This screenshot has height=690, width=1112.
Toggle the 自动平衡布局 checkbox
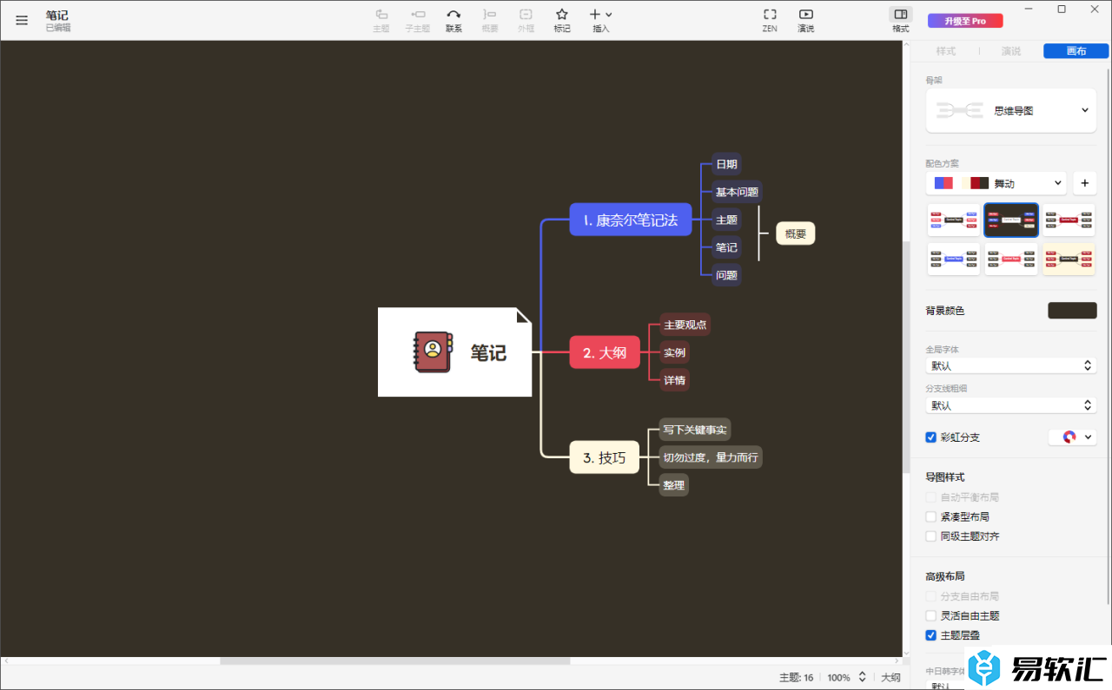[x=931, y=497]
